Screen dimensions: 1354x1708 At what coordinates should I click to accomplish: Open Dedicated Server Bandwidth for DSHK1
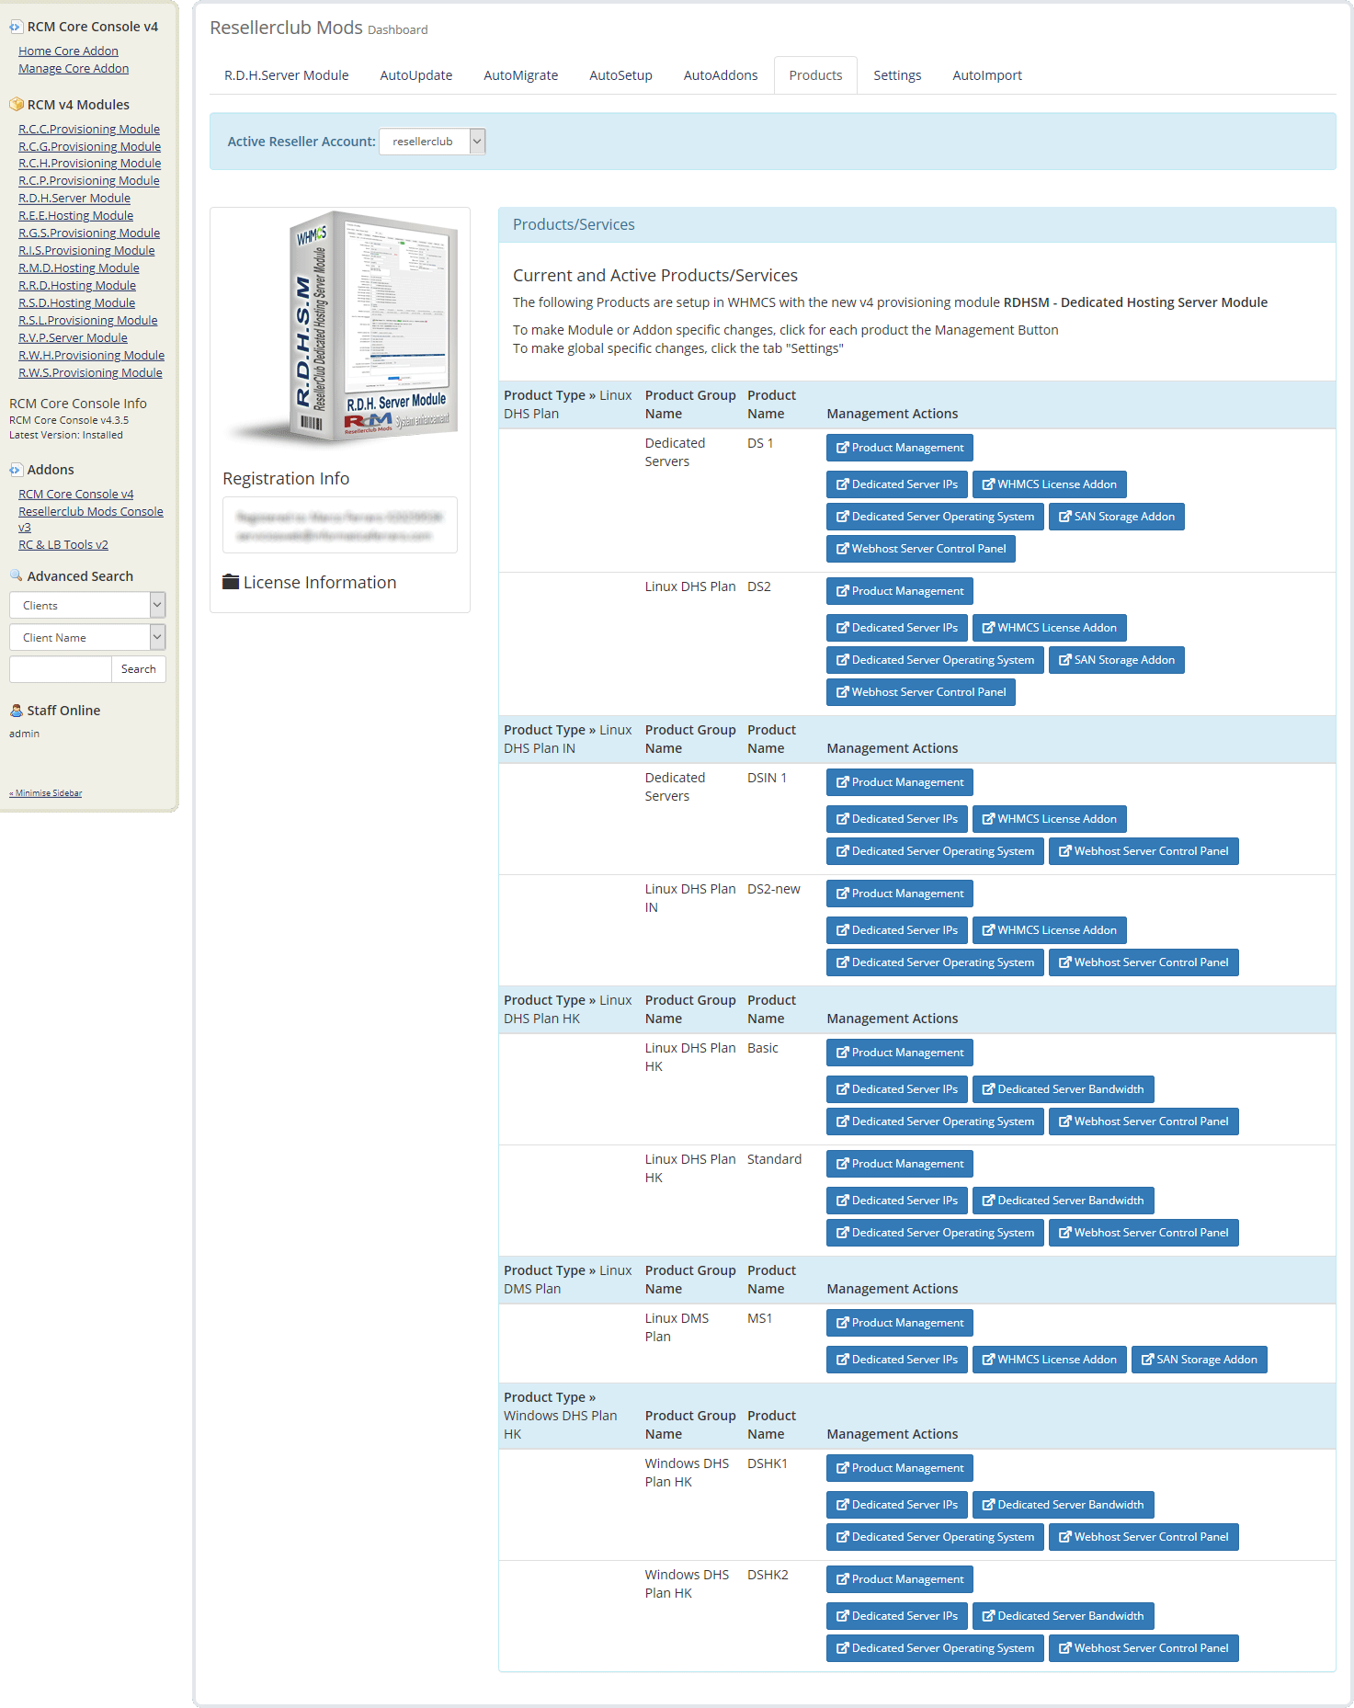1063,1505
